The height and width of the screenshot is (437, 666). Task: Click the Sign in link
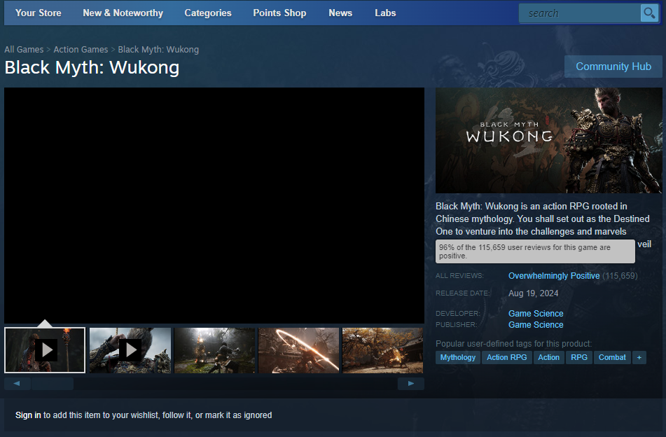[28, 415]
